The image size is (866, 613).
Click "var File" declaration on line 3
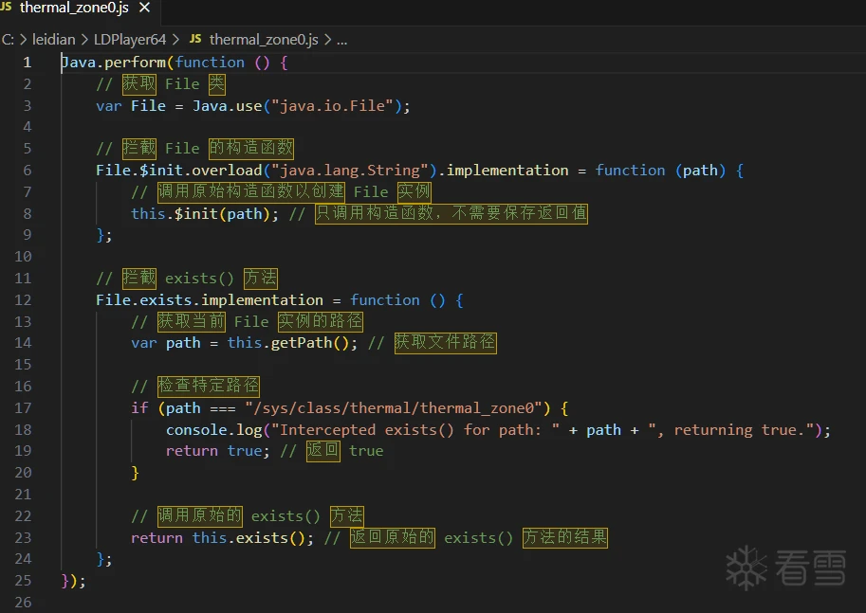click(x=131, y=106)
